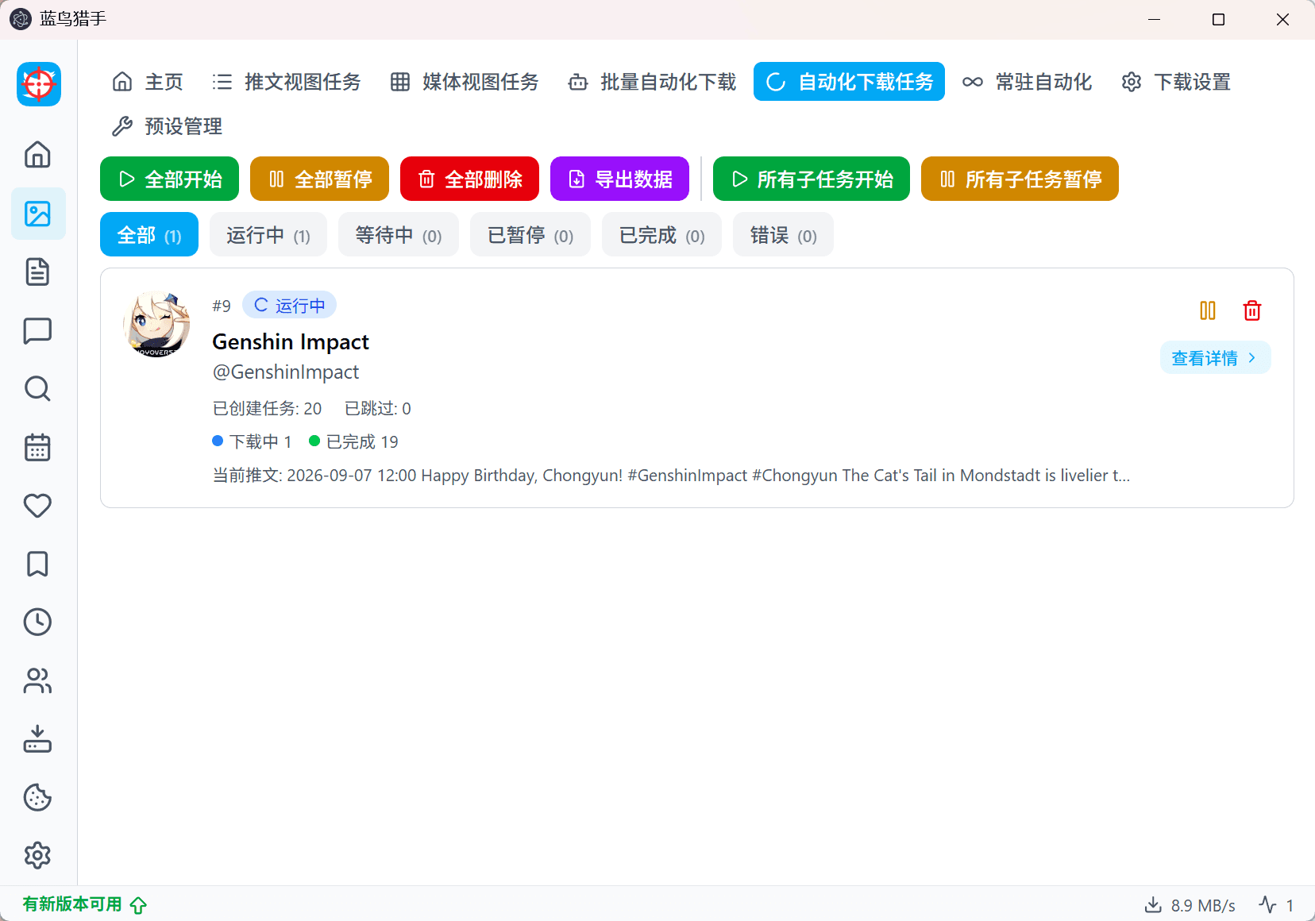Open the download tray icon in sidebar

(37, 739)
